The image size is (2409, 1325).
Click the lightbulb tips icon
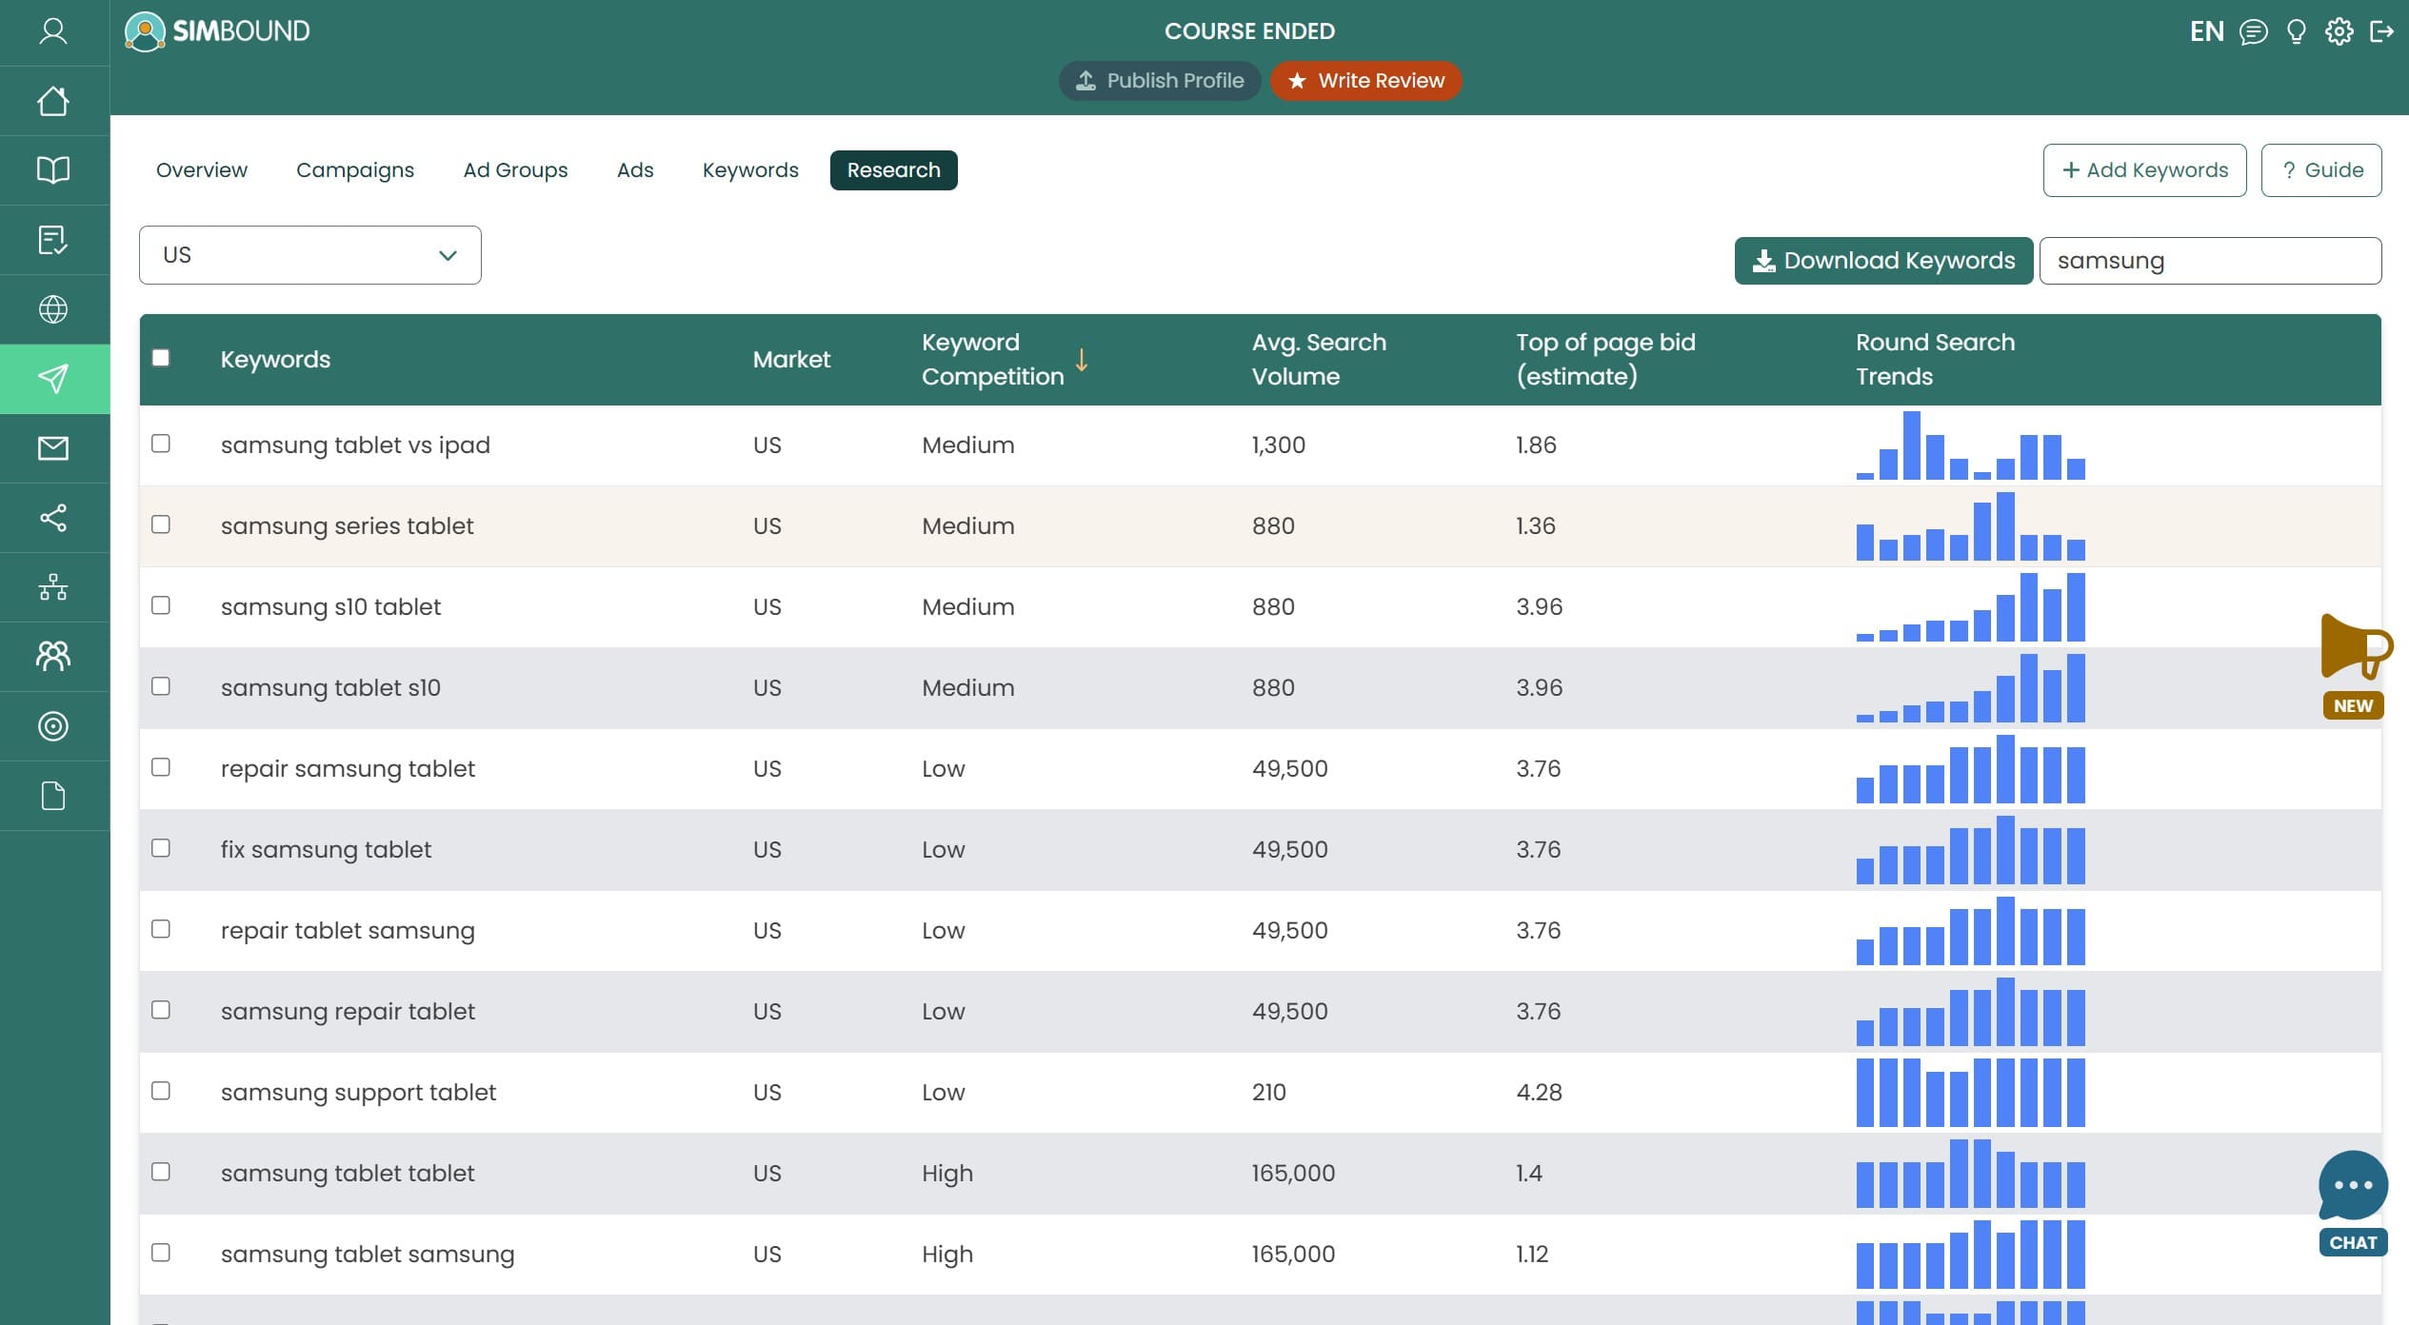coord(2297,31)
